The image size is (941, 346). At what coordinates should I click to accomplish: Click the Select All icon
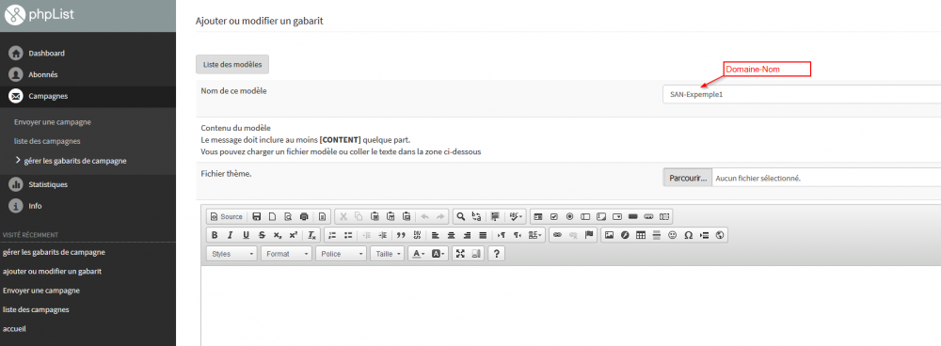point(495,216)
